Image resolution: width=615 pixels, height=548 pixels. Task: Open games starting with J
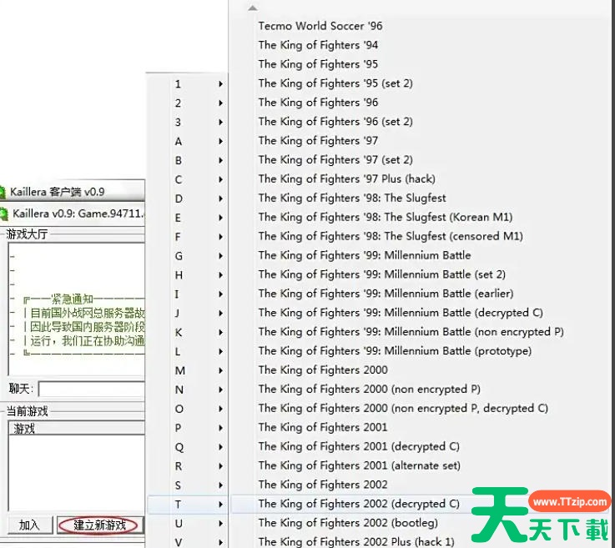188,313
